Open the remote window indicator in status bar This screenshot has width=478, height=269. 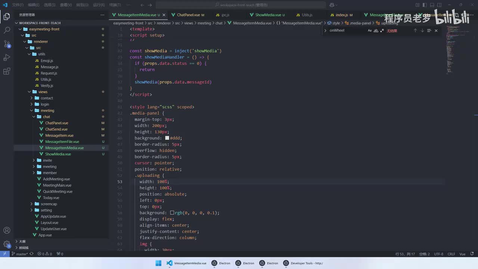click(x=4, y=254)
